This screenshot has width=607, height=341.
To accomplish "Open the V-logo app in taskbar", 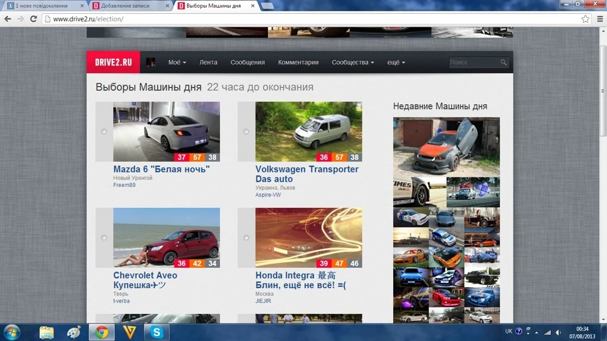I will 129,332.
